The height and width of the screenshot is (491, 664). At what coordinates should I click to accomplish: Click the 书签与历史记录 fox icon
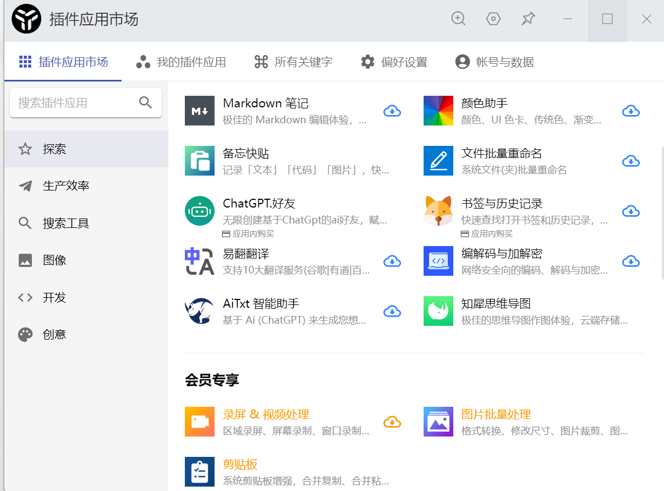tap(438, 211)
